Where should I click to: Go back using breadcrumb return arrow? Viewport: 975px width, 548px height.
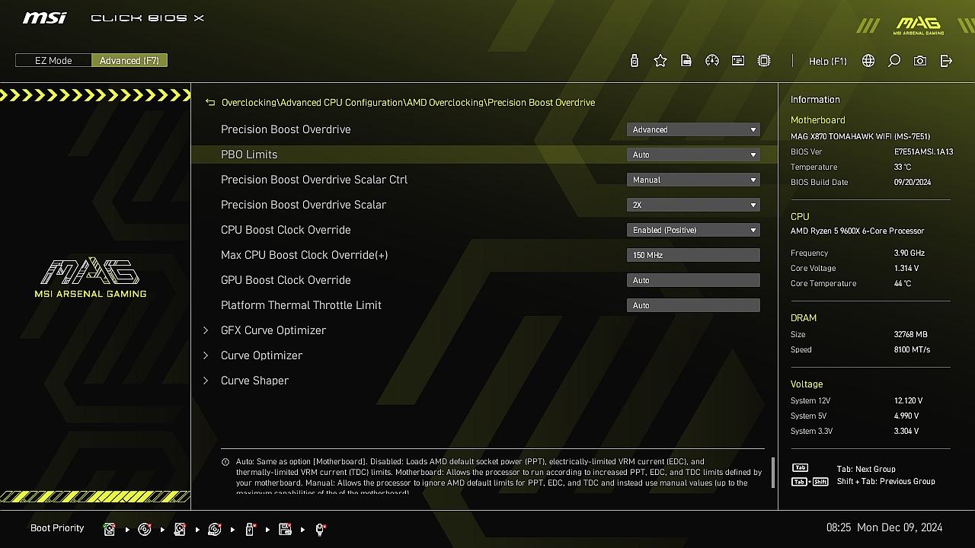click(210, 102)
